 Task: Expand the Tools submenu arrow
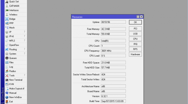(x=25, y=75)
